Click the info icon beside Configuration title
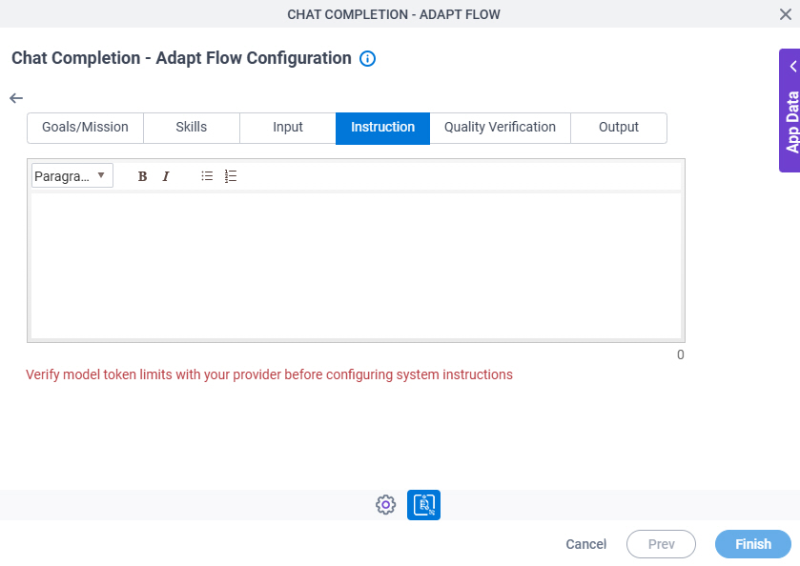This screenshot has width=800, height=566. (x=367, y=59)
